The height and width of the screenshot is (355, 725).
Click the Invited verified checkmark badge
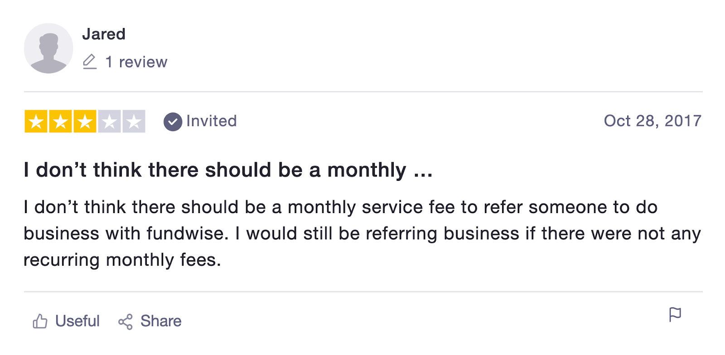tap(173, 122)
